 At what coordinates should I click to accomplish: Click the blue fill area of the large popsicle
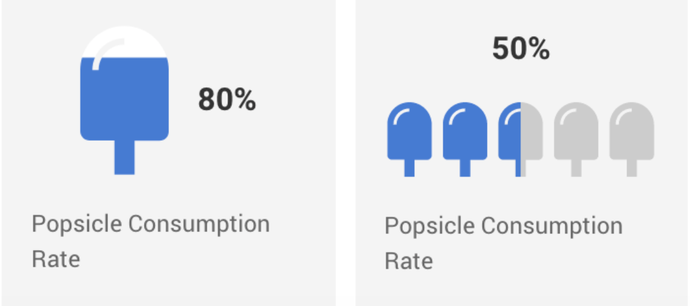click(125, 99)
